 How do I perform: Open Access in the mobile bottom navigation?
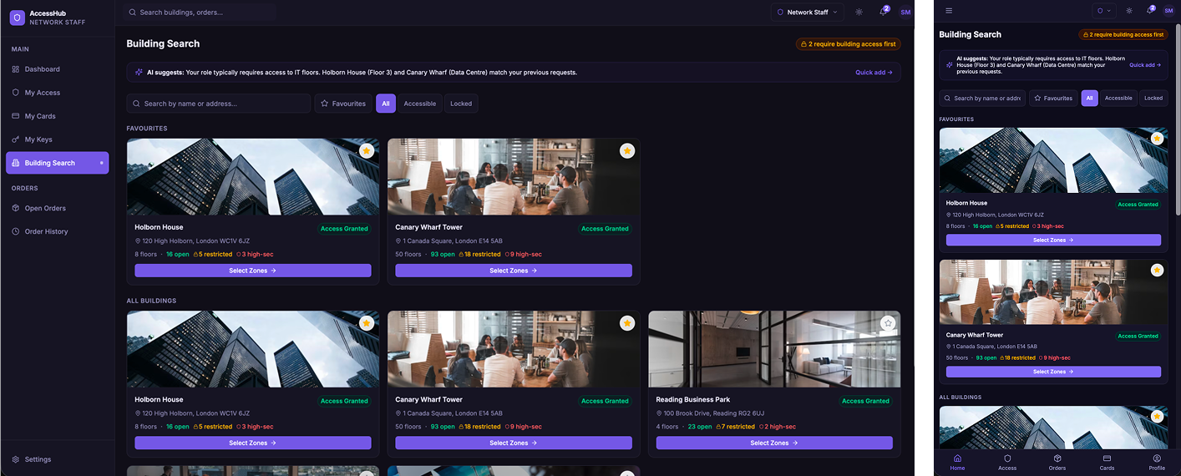click(1007, 463)
